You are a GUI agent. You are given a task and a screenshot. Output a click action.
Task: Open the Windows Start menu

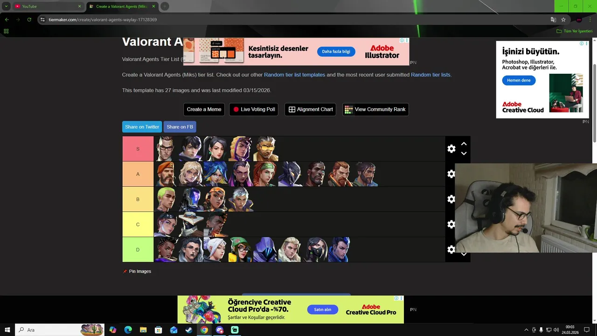tap(7, 330)
